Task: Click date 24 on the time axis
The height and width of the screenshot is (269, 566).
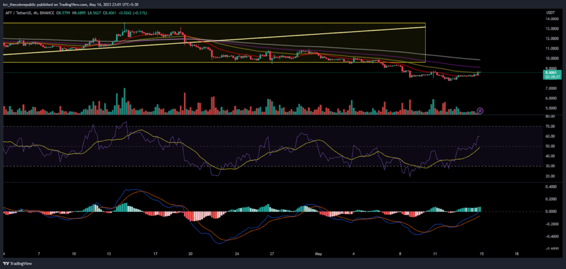Action: pos(237,254)
